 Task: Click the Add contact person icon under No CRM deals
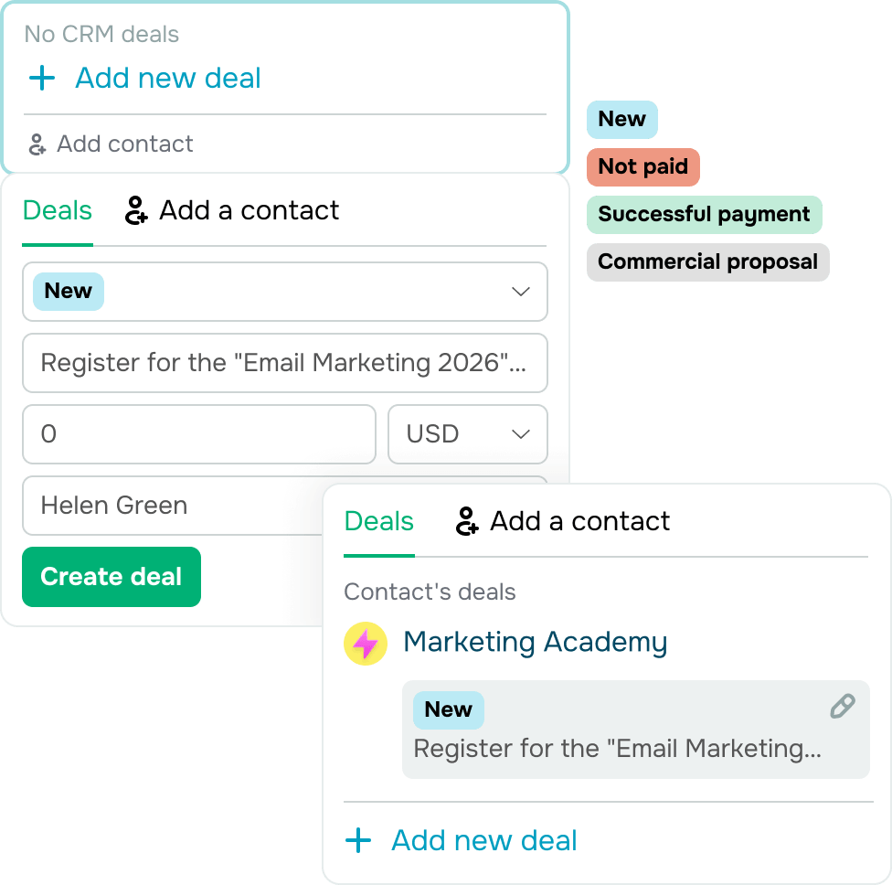(37, 144)
